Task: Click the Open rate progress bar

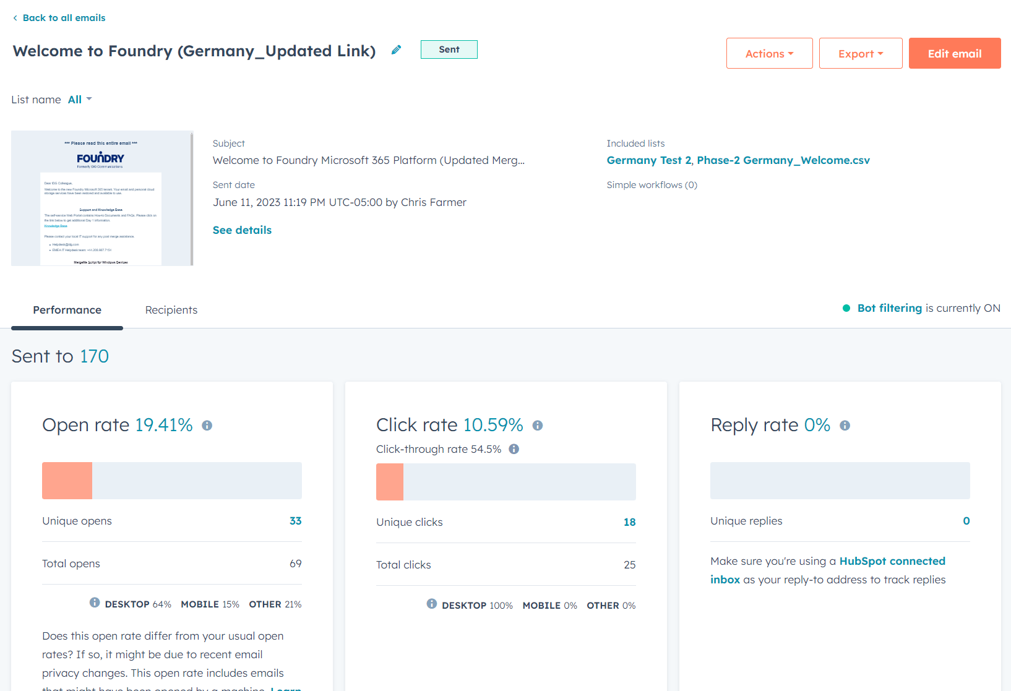Action: (172, 481)
